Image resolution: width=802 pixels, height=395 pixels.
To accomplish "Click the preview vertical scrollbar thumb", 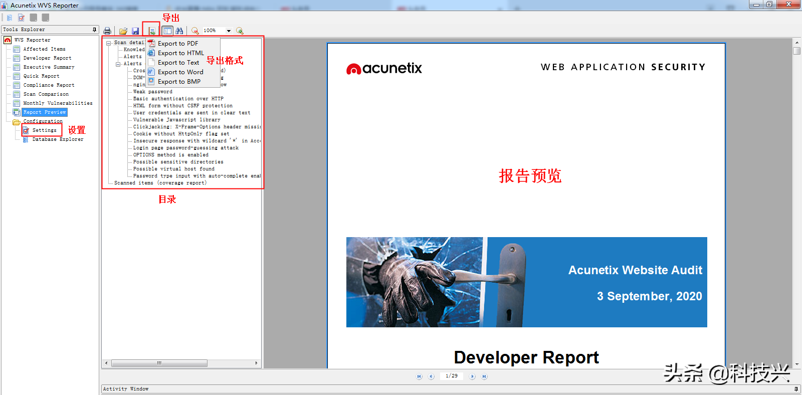I will point(797,51).
